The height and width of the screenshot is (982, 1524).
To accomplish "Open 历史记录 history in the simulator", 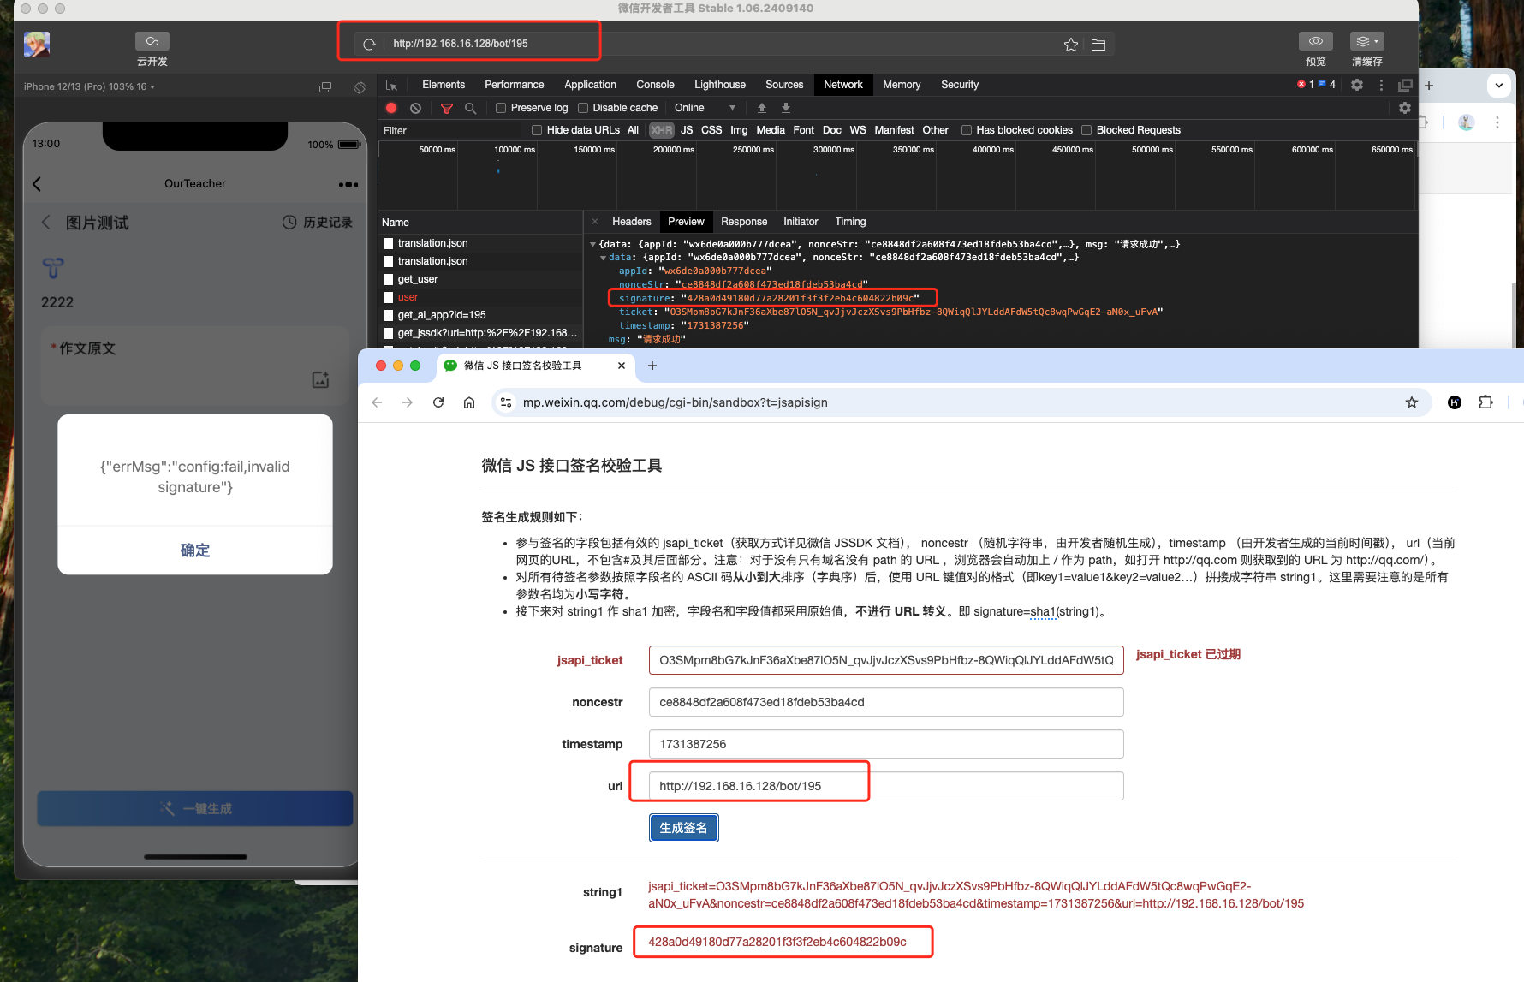I will tap(318, 223).
